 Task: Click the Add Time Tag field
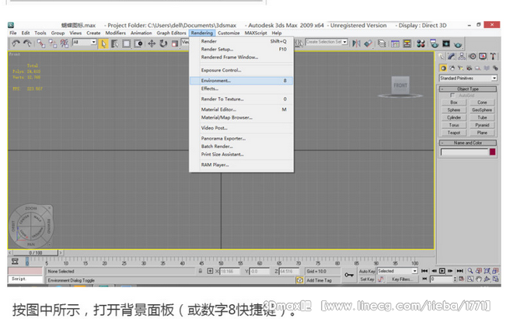pyautogui.click(x=321, y=280)
